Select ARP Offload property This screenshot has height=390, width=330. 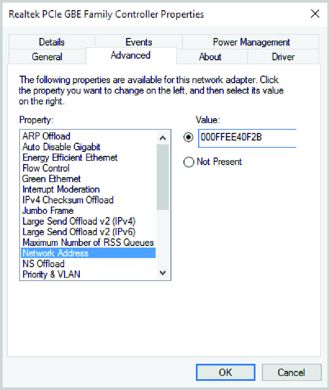pyautogui.click(x=88, y=136)
